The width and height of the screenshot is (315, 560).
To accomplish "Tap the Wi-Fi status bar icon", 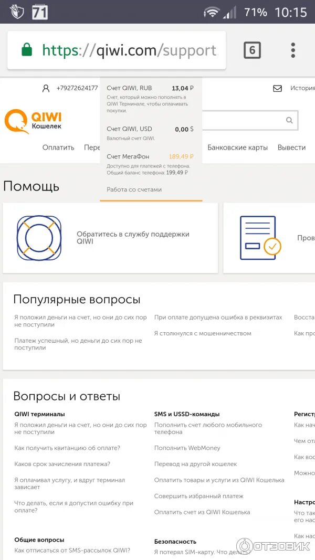I will click(212, 13).
